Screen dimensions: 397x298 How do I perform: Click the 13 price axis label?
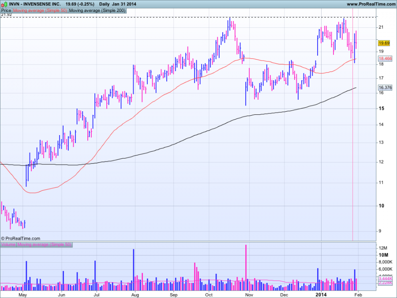[x=381, y=143]
